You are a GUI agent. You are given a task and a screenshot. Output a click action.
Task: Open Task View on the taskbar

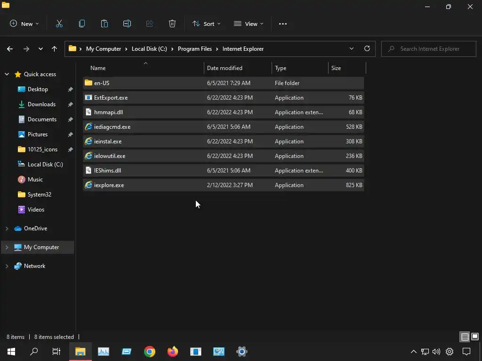(x=56, y=352)
